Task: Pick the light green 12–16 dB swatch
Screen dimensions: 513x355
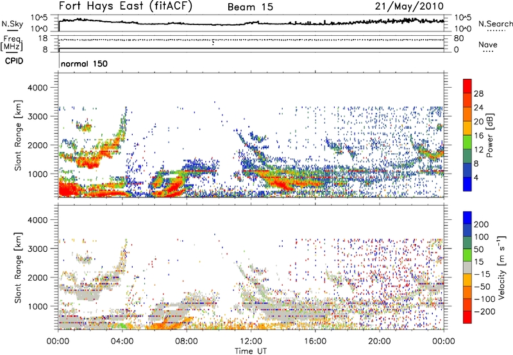Action: tap(467, 142)
